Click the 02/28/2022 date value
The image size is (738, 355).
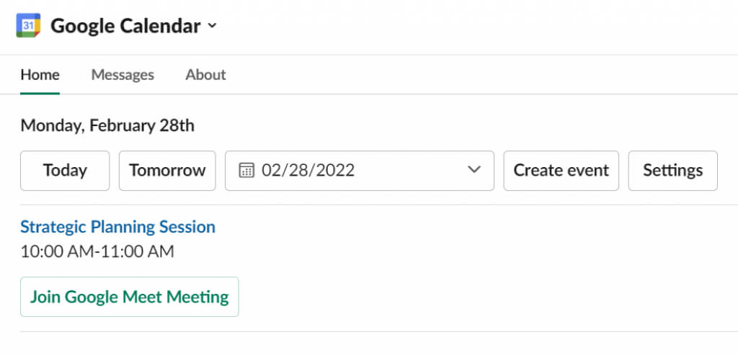(x=308, y=171)
